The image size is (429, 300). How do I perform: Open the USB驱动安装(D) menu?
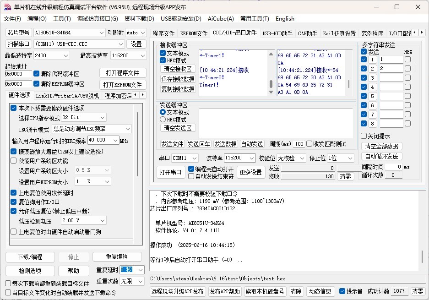[x=181, y=19]
